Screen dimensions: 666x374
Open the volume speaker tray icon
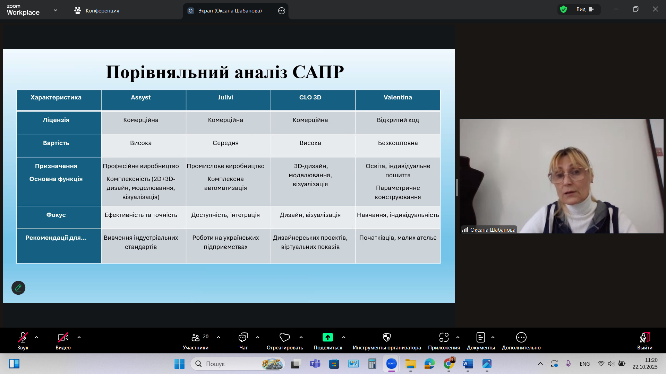pyautogui.click(x=611, y=364)
